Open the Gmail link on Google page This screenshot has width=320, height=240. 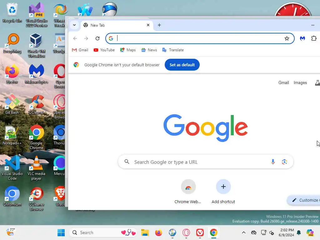tap(283, 82)
